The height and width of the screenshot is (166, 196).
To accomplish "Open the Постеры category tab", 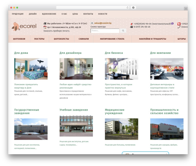I will click(39, 39).
